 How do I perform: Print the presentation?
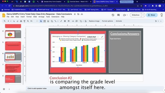pos(21,21)
